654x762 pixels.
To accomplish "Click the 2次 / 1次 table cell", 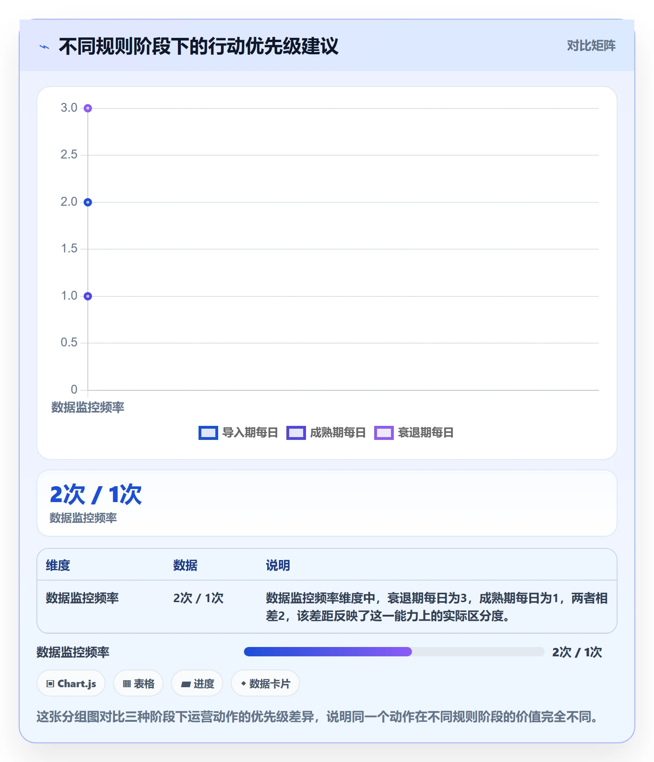I will click(x=199, y=598).
